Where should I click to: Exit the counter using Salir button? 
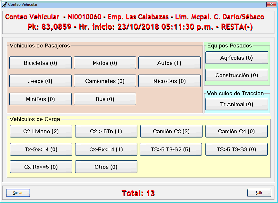coord(259,193)
